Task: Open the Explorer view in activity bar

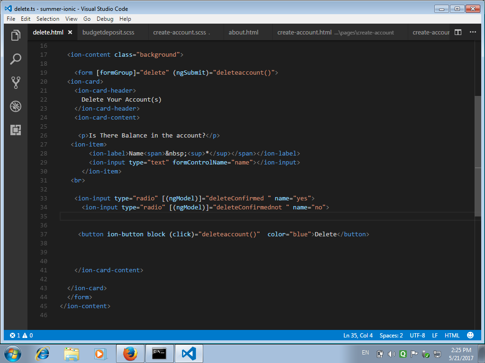Action: 16,35
